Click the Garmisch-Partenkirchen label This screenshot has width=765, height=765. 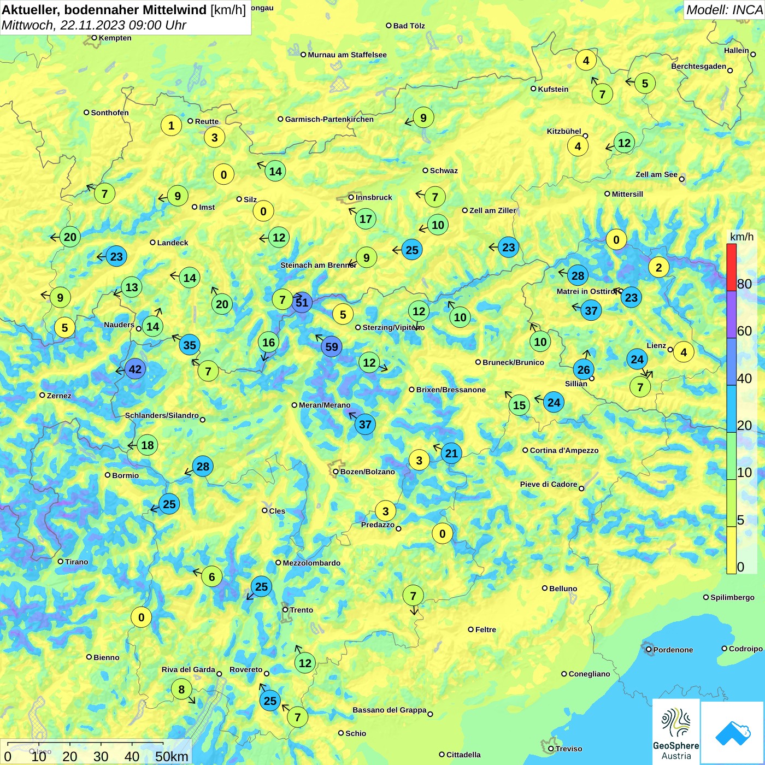coord(329,119)
